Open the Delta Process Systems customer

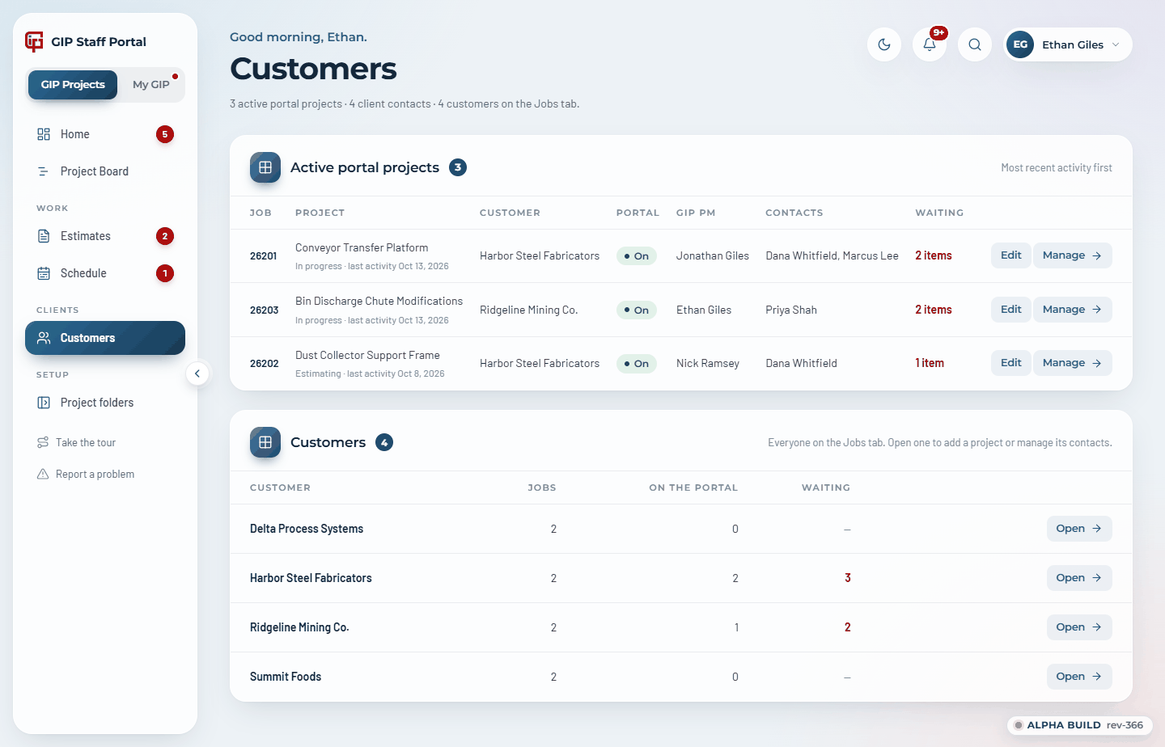[x=1079, y=529]
